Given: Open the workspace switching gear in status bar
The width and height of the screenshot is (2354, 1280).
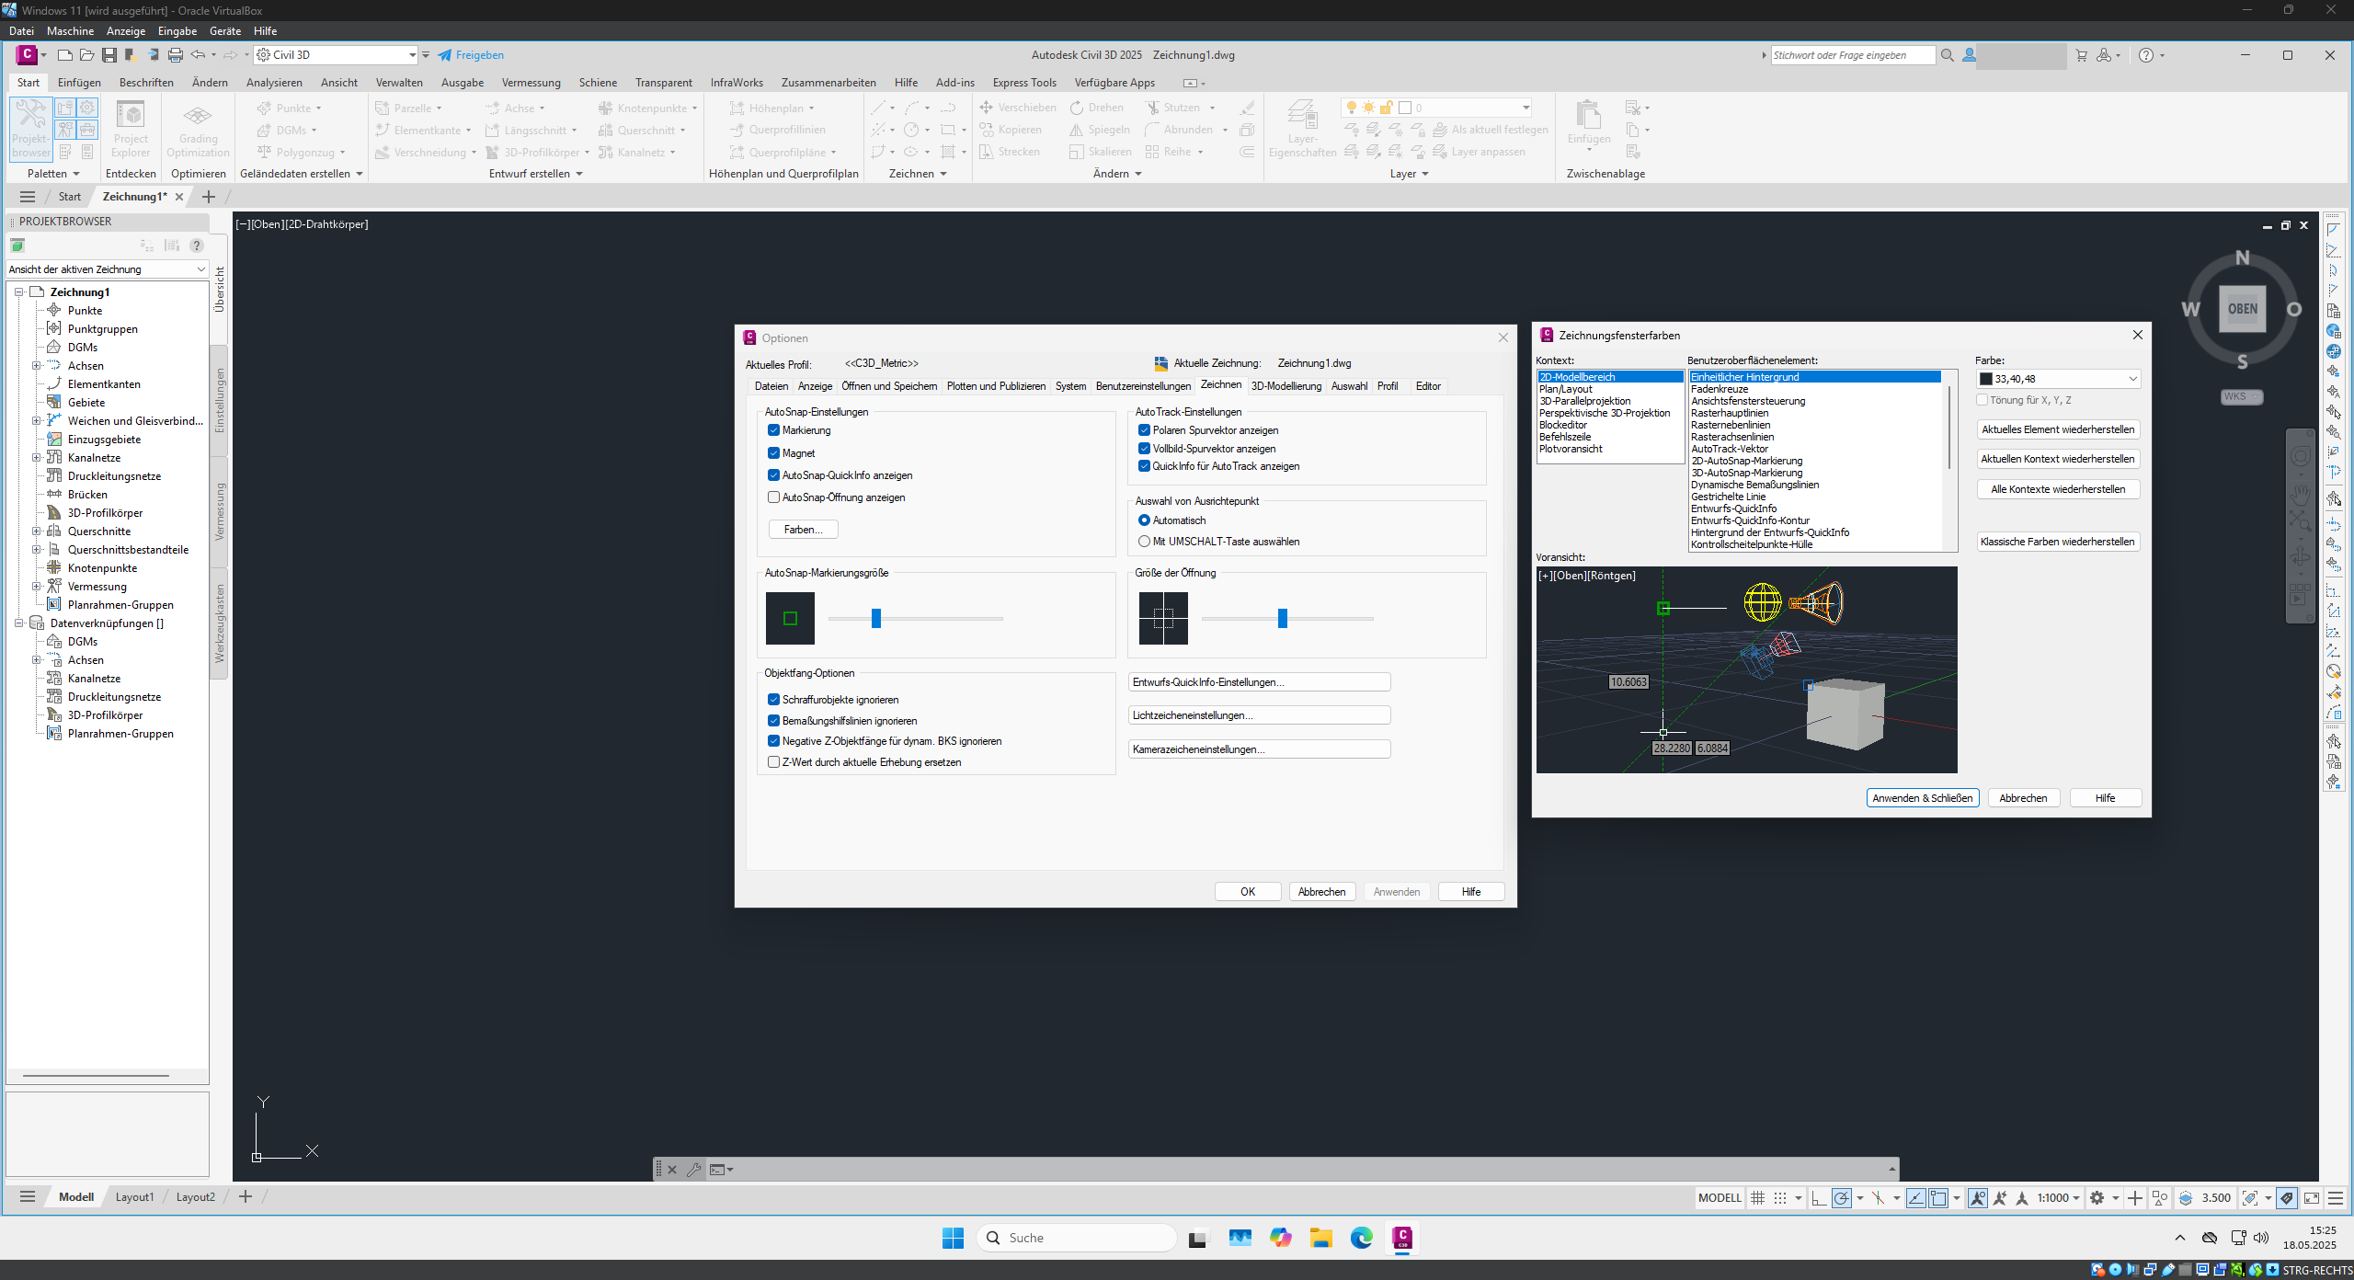Looking at the screenshot, I should [2097, 1197].
